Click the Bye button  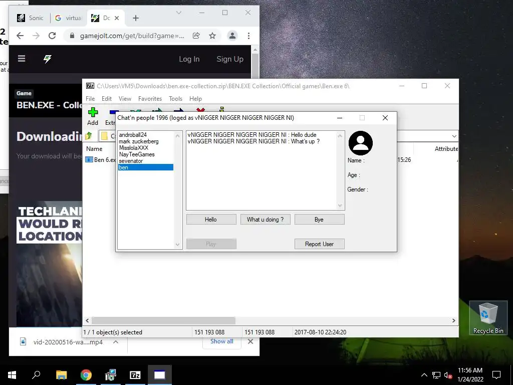click(319, 220)
